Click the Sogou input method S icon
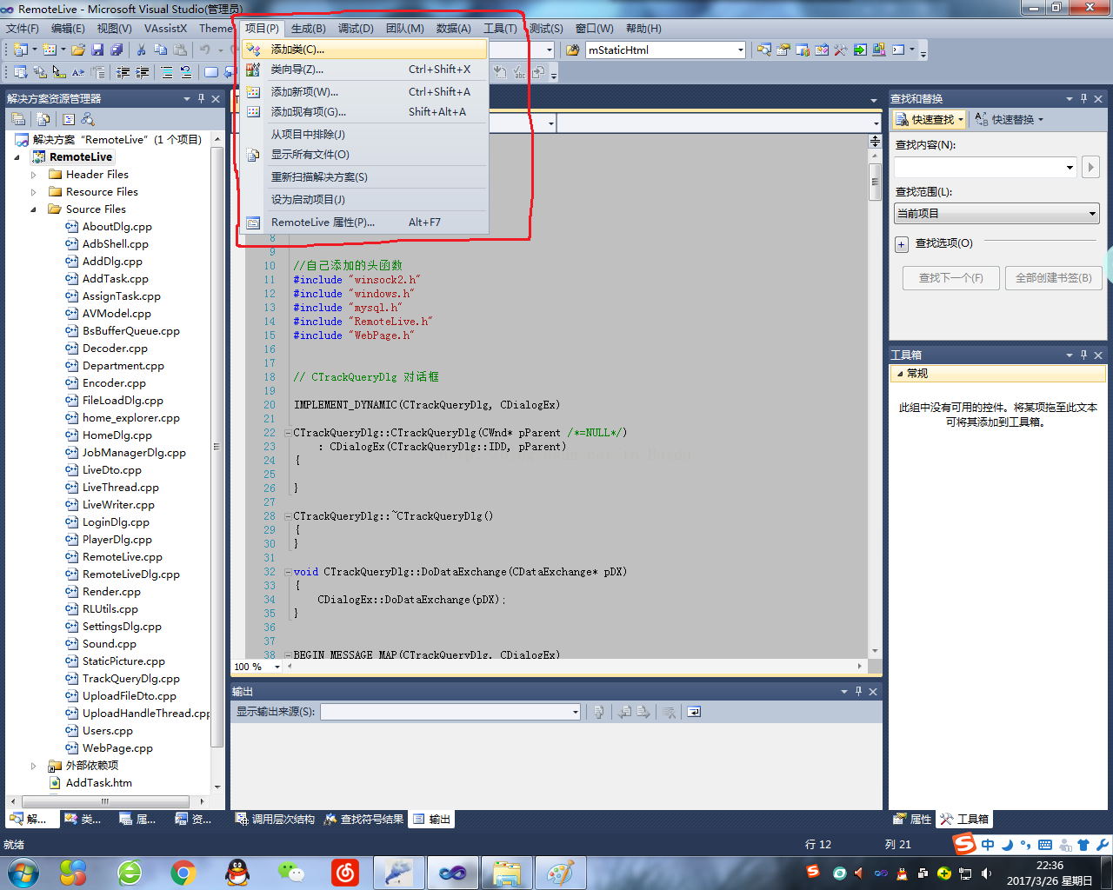 [x=964, y=844]
